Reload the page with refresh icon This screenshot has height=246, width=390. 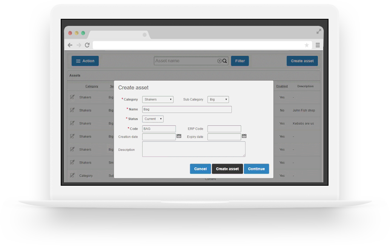[87, 45]
